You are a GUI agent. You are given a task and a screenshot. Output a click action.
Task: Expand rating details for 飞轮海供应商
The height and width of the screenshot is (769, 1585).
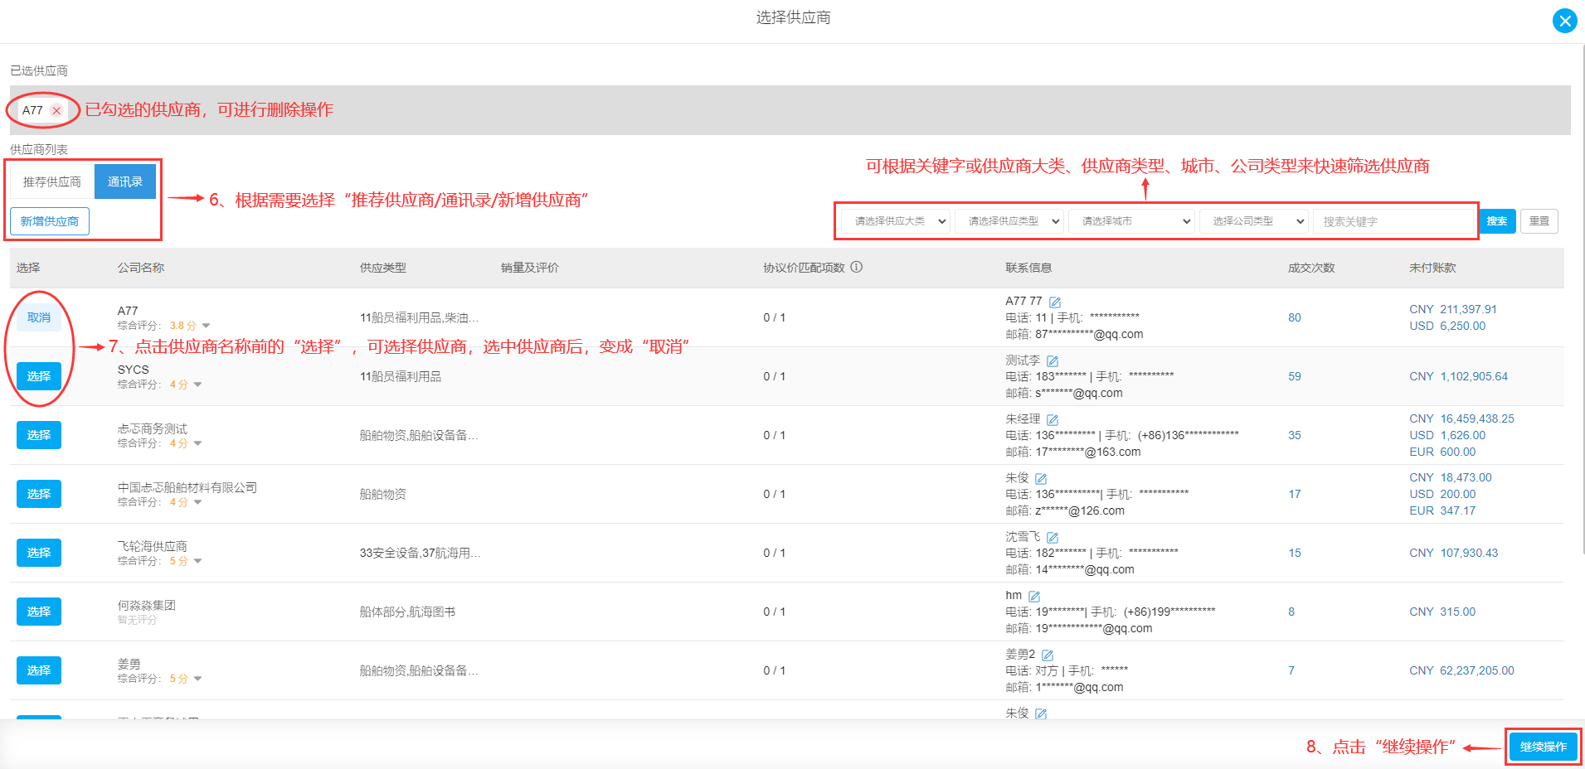point(197,561)
